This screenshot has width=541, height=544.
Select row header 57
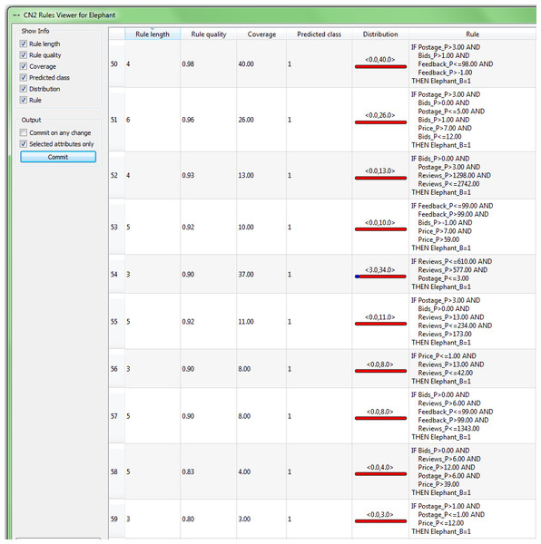117,415
